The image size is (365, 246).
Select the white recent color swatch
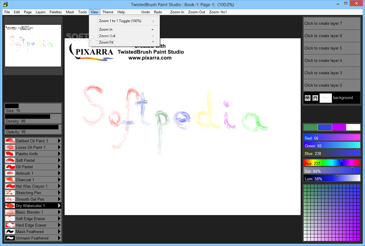tap(353, 127)
